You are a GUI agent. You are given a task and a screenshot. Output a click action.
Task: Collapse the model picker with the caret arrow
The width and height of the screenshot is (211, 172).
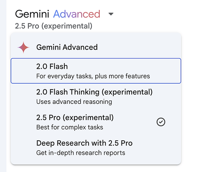[111, 14]
